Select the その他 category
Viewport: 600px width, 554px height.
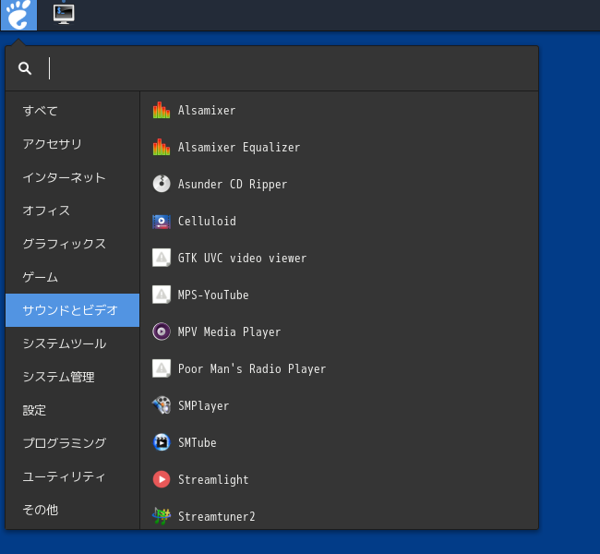coord(73,510)
